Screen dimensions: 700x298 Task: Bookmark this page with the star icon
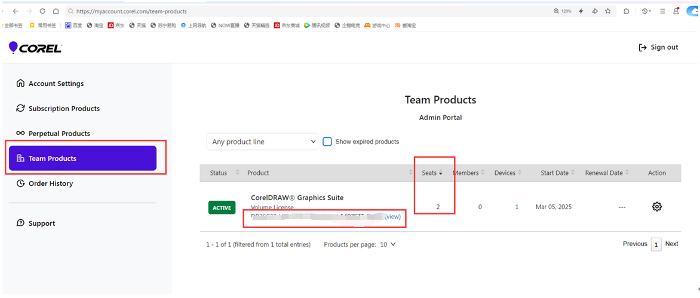tap(607, 11)
